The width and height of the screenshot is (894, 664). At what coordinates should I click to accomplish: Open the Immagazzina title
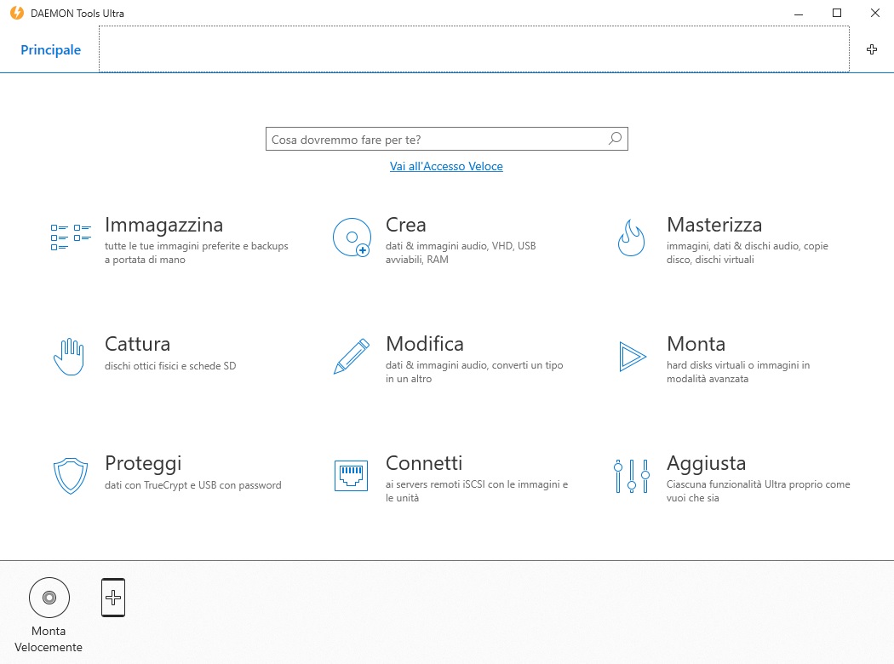point(163,225)
